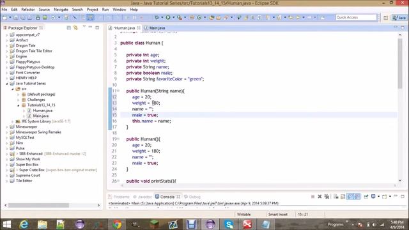This screenshot has width=409, height=230.
Task: Click the Debug bug icon in the toolbar
Action: pos(157,17)
